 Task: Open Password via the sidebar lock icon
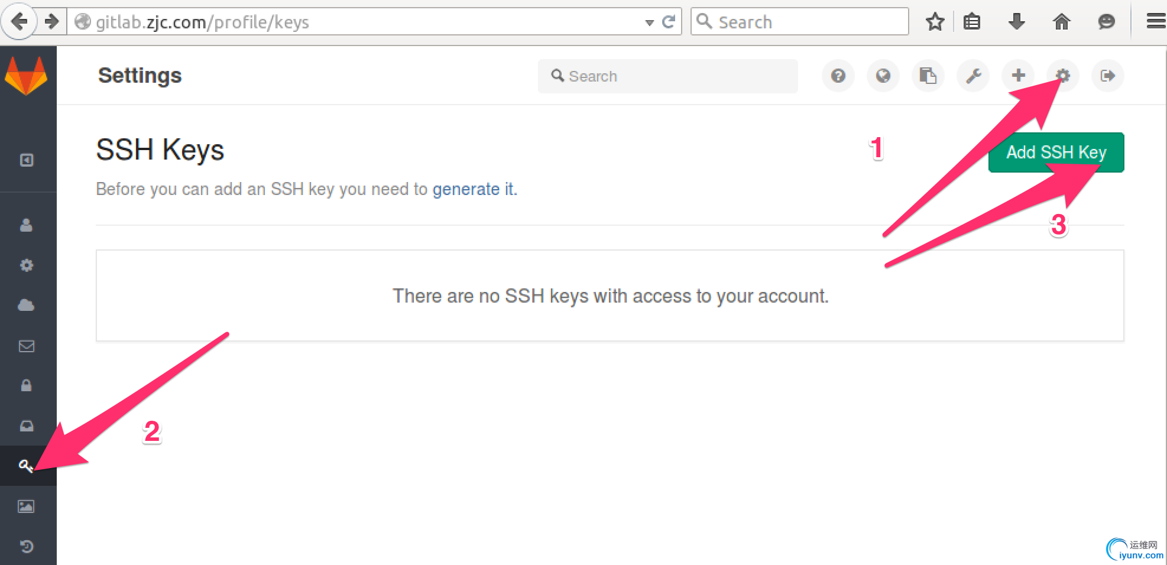pos(26,385)
